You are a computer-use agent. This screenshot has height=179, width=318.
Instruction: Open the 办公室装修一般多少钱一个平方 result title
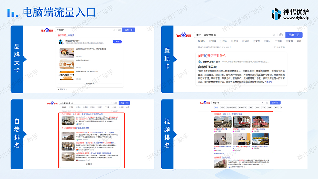82,114
